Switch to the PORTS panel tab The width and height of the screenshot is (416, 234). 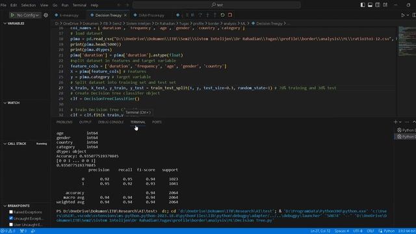(157, 122)
